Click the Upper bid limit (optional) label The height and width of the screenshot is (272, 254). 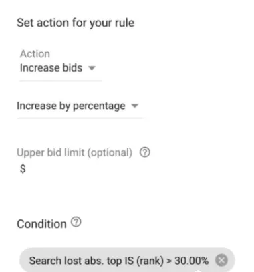(x=75, y=153)
